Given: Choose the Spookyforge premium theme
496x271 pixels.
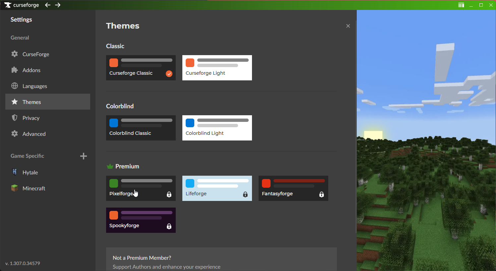Looking at the screenshot, I should click(141, 220).
